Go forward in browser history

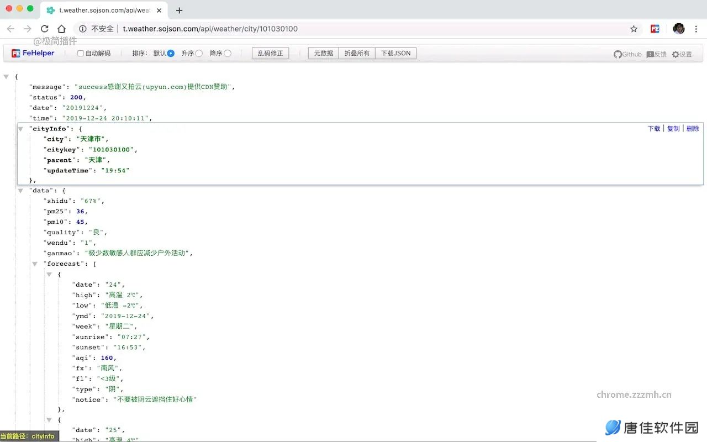pyautogui.click(x=28, y=29)
